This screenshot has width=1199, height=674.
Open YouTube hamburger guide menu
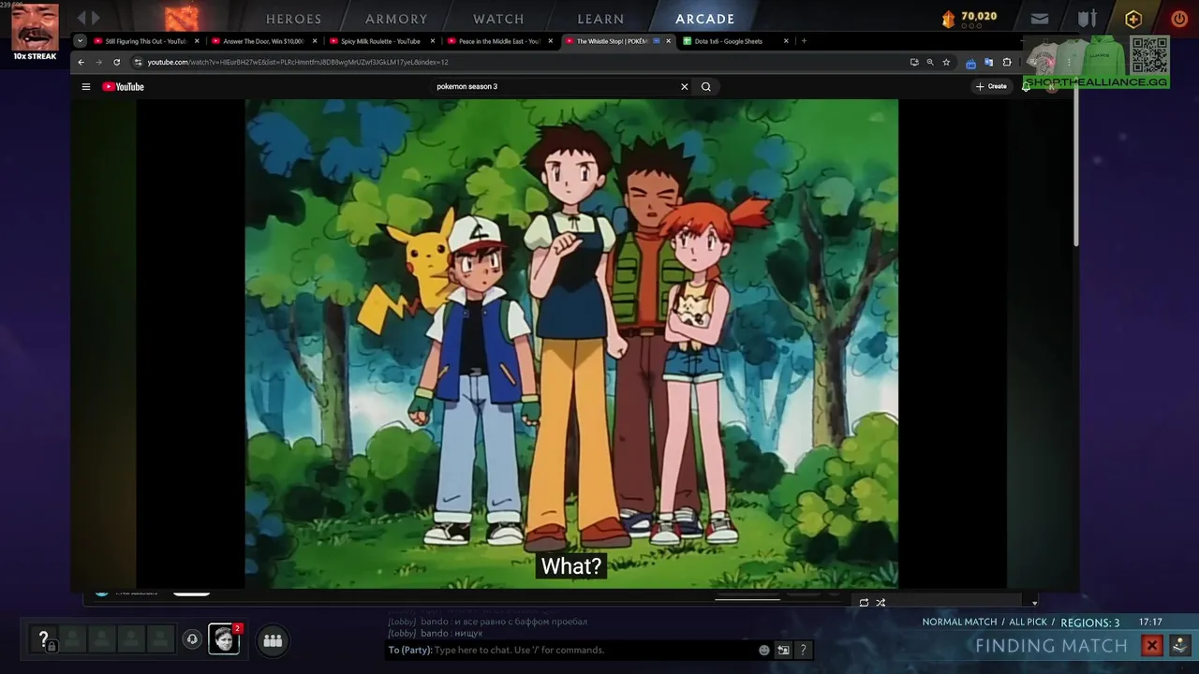(x=86, y=86)
